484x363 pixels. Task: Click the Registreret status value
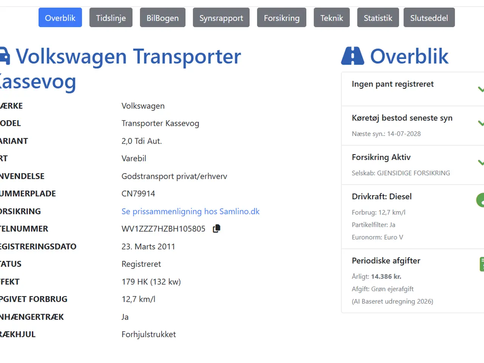point(141,264)
